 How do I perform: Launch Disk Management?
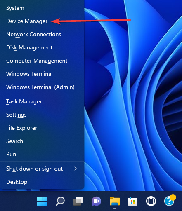(42, 47)
